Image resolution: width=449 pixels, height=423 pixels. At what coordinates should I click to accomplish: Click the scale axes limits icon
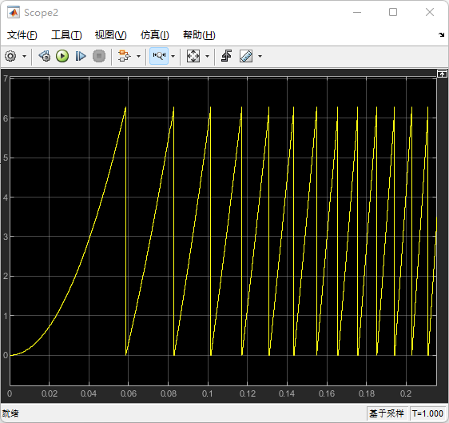click(x=193, y=56)
